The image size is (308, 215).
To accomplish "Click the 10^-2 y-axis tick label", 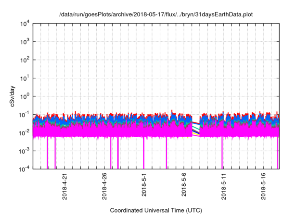I will click(25, 133).
